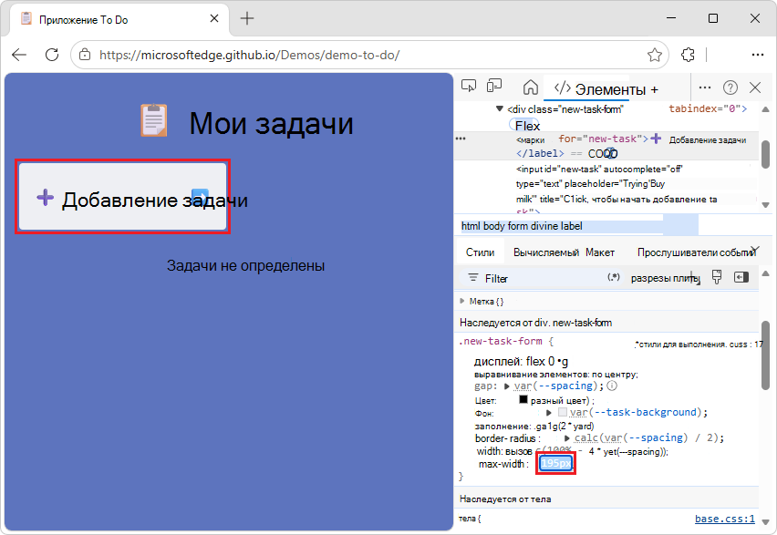Image resolution: width=777 pixels, height=535 pixels.
Task: Expand the border-radius calc value triangle
Action: [x=567, y=438]
